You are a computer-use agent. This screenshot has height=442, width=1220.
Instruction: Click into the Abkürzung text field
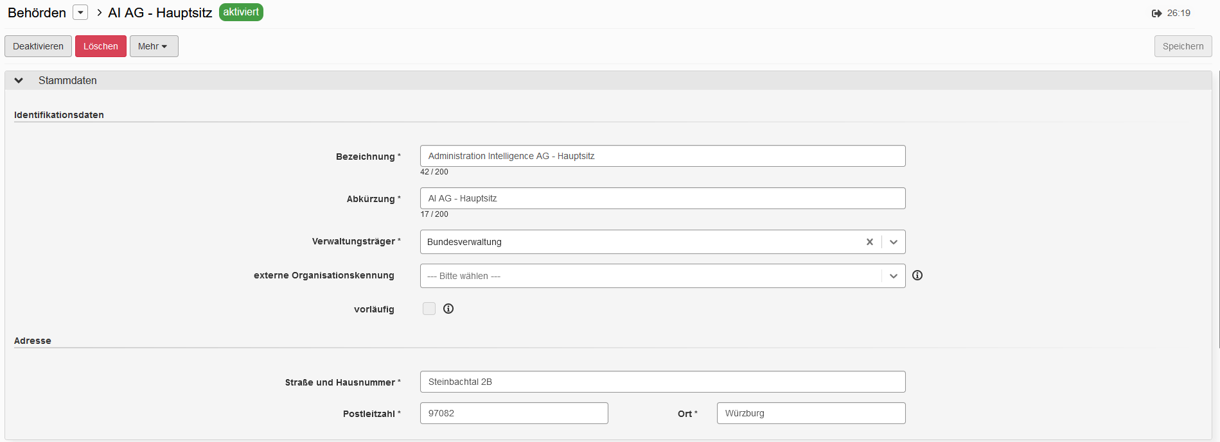click(x=662, y=198)
